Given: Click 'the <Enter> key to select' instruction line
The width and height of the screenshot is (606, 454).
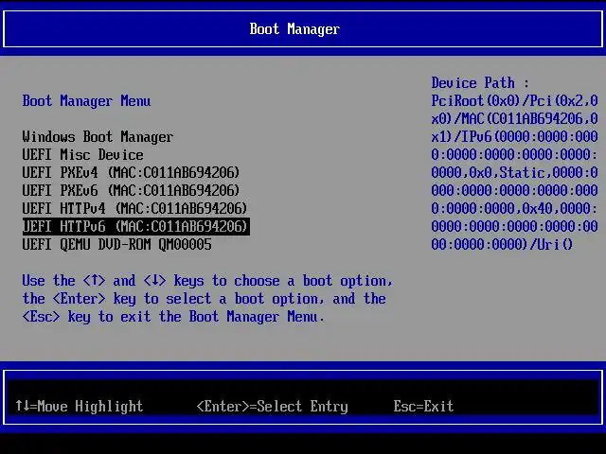Looking at the screenshot, I should pyautogui.click(x=205, y=299).
